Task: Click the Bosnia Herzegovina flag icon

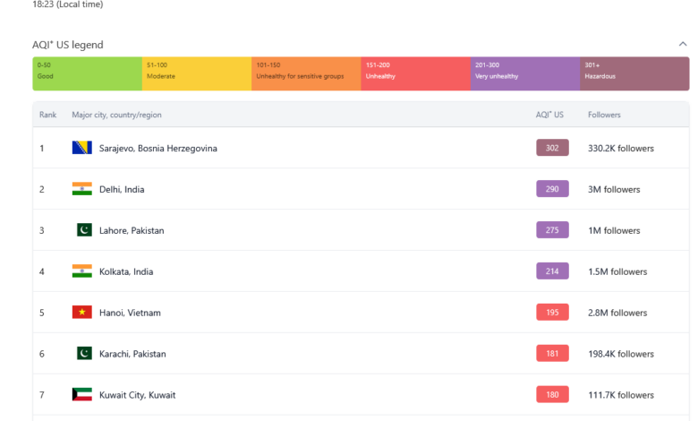Action: point(82,148)
